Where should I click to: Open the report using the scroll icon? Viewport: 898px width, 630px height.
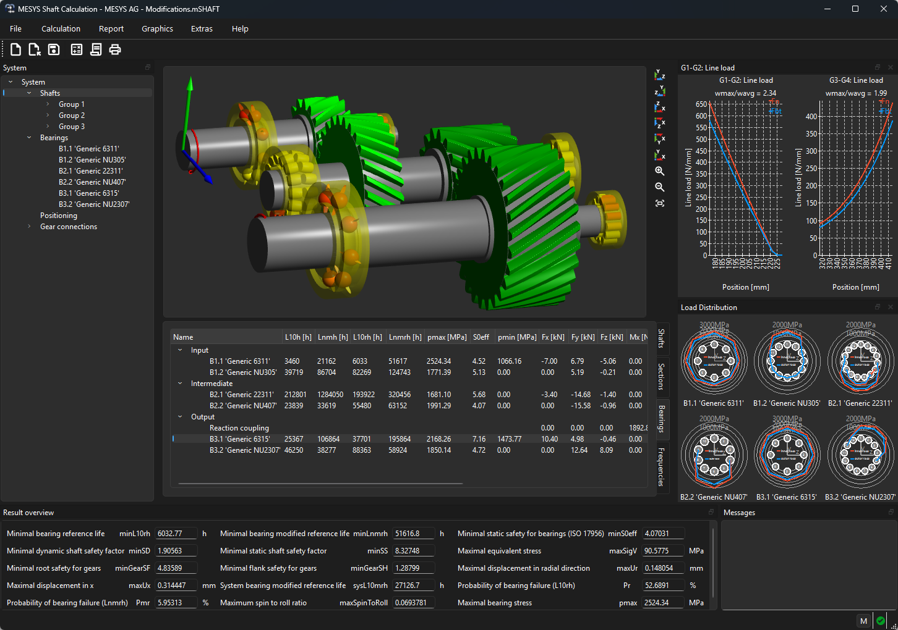point(96,50)
